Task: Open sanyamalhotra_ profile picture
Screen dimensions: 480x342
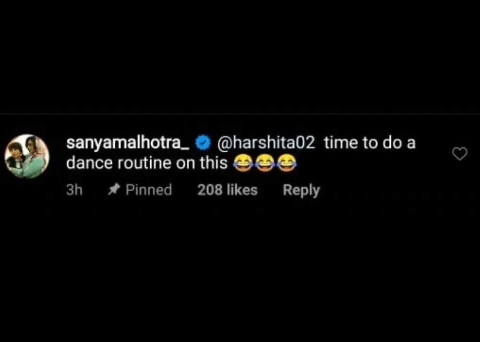Action: click(x=27, y=156)
